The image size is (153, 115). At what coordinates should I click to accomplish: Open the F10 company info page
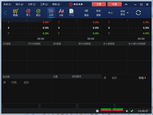coord(72,13)
